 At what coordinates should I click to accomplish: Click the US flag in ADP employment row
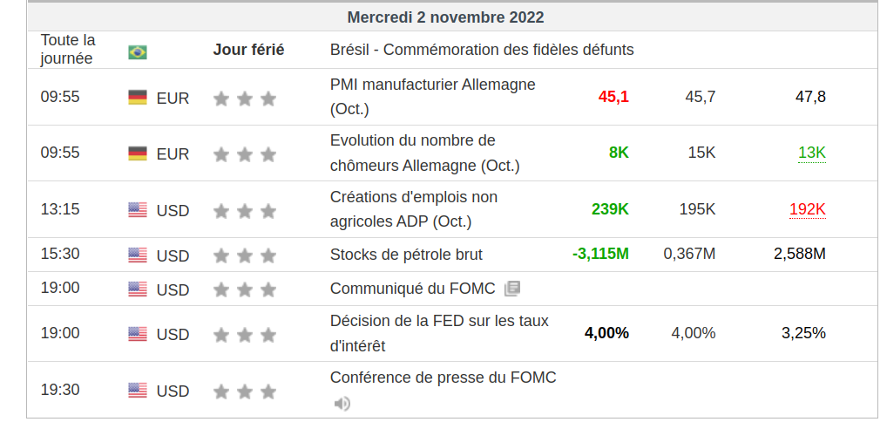[x=138, y=209]
